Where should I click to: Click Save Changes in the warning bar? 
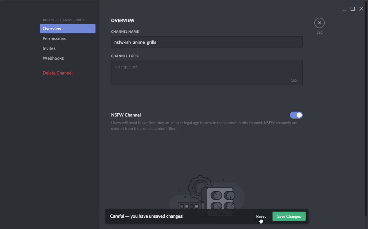[x=288, y=216]
